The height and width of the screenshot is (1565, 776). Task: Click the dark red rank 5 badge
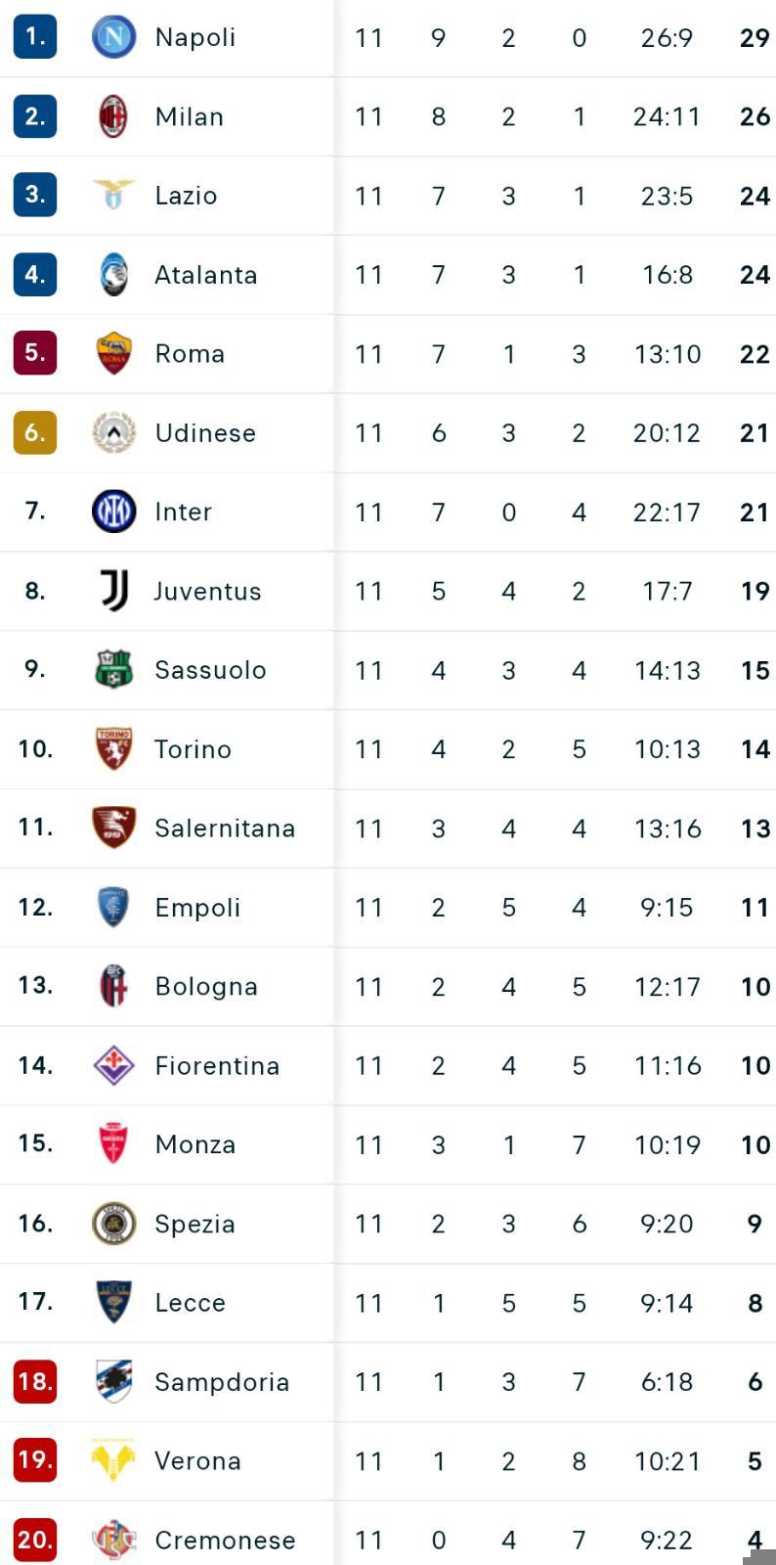[x=35, y=353]
